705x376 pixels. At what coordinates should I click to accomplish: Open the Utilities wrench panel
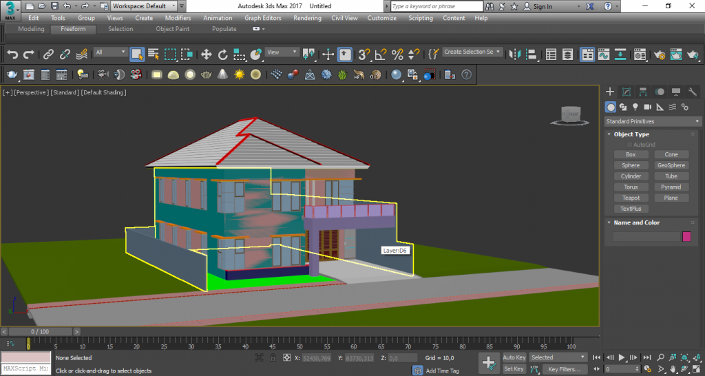pyautogui.click(x=693, y=92)
